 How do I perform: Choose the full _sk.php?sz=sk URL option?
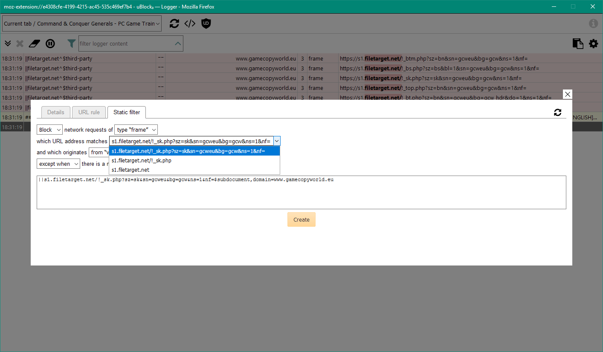point(194,151)
